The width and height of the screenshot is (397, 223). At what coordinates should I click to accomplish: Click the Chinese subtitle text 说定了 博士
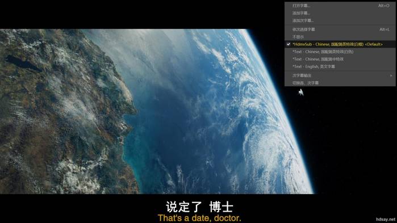click(x=199, y=207)
